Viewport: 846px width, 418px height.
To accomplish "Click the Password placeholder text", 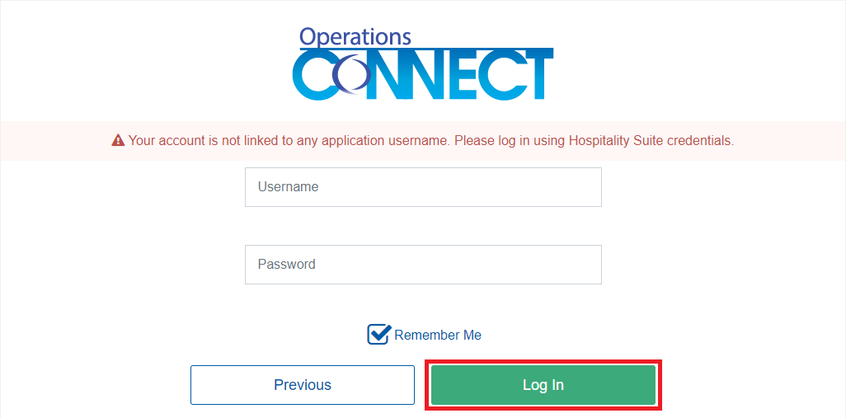I will coord(286,265).
